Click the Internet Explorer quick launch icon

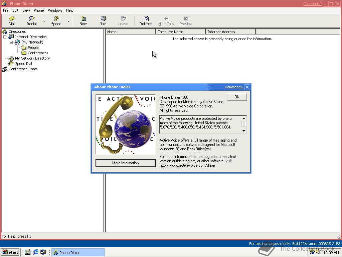(35, 252)
